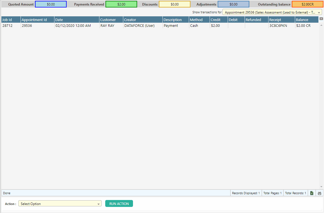Click receipt number 3C8C6PKN cell

(278, 26)
